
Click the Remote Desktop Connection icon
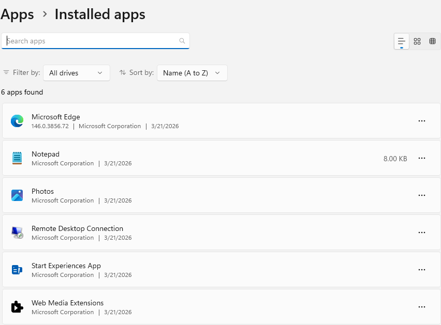[17, 233]
